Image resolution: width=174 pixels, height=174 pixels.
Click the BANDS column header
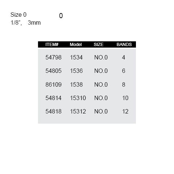(124, 45)
